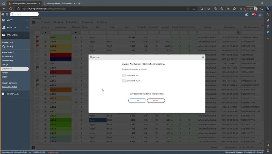This screenshot has height=154, width=272.
Task: Click the dialog maximize icon in Wydanie header
Action: pyautogui.click(x=203, y=57)
